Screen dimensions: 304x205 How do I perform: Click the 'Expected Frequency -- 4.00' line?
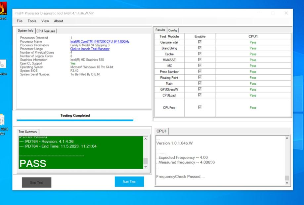182,157
